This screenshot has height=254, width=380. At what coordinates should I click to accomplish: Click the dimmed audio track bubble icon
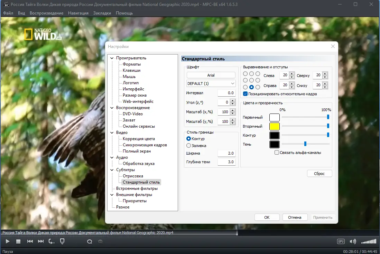pyautogui.click(x=100, y=242)
